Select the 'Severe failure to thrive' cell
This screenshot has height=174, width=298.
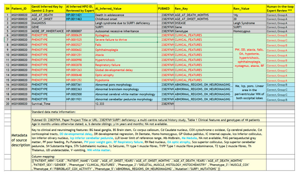[x=126, y=40]
